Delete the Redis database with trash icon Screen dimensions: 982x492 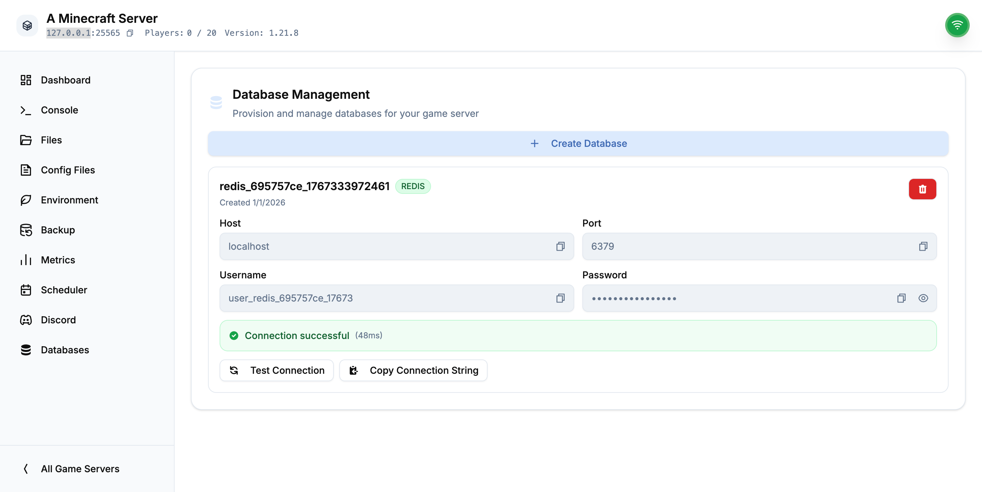coord(922,189)
